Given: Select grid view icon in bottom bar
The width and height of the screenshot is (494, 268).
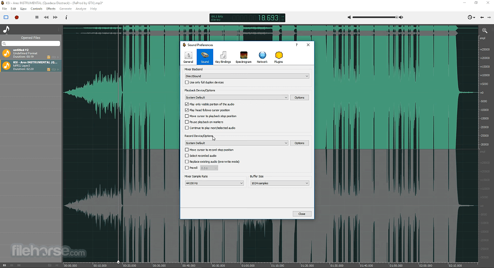Looking at the screenshot, I should tap(19, 265).
